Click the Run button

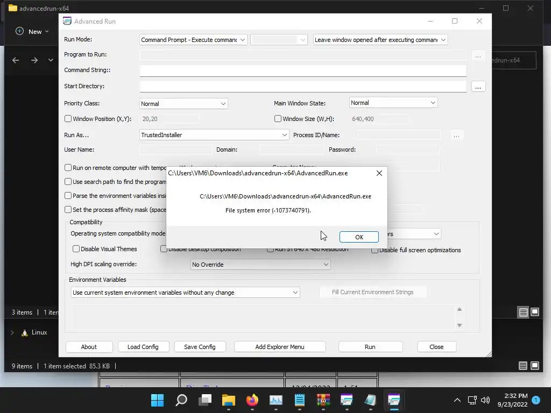point(370,347)
